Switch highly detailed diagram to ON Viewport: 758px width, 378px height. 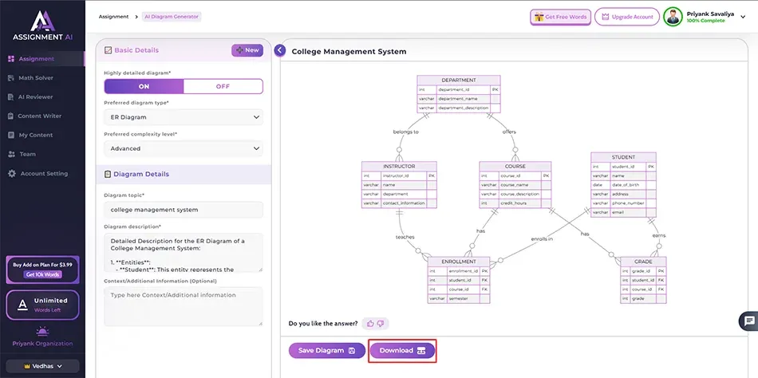click(x=144, y=86)
